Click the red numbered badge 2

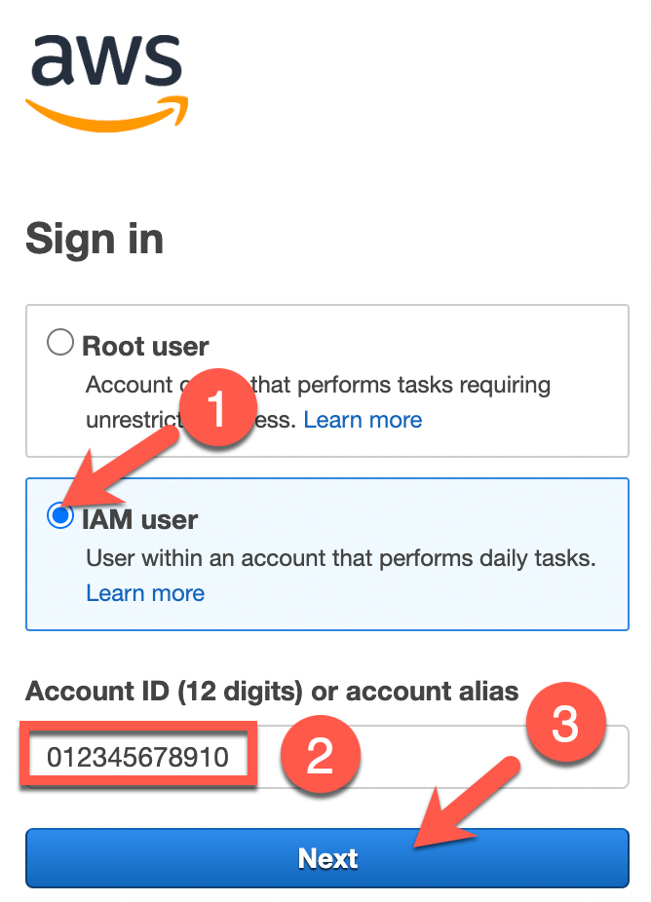322,754
